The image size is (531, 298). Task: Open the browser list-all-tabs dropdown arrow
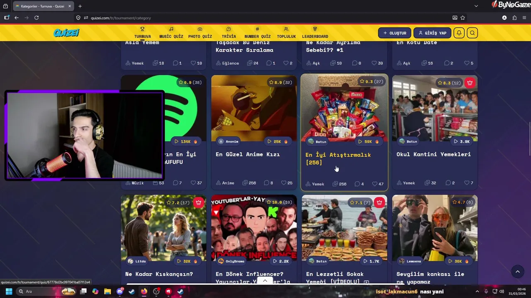pyautogui.click(x=476, y=6)
